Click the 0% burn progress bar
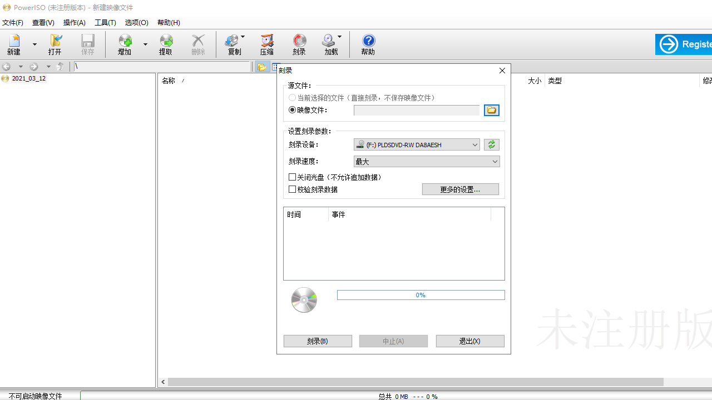This screenshot has width=712, height=400. (421, 295)
